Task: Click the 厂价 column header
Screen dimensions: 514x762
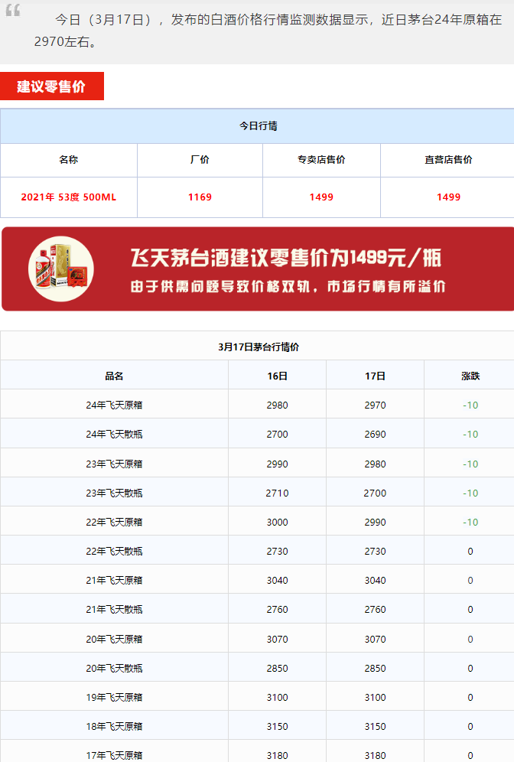Action: [200, 160]
